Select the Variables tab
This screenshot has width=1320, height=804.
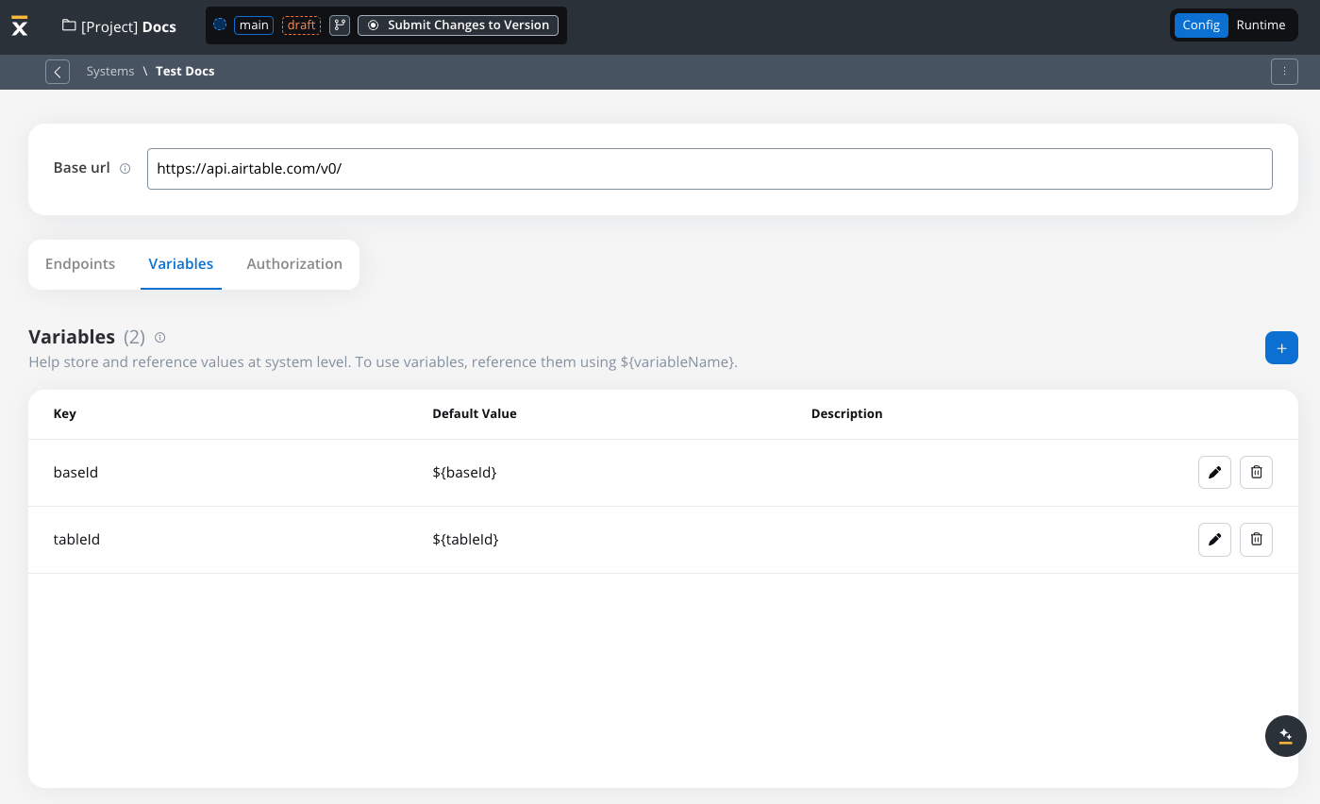click(x=181, y=264)
